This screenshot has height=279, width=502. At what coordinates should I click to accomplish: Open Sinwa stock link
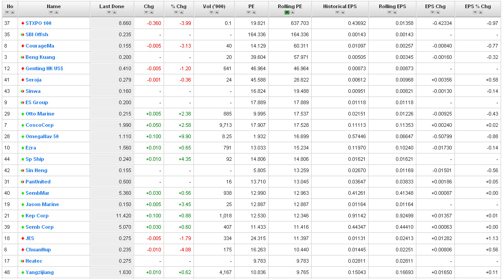tap(33, 91)
